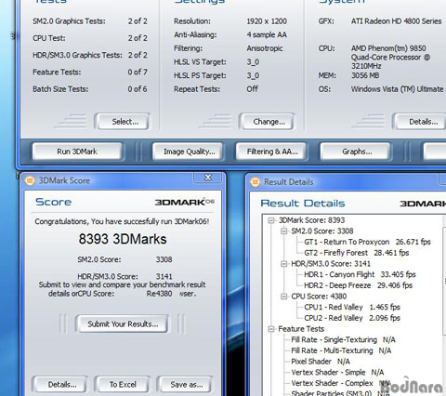Click the Select... button under Tests
Viewport: 446px width, 396px height.
(122, 121)
